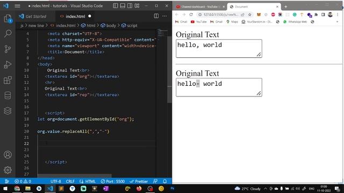Click line 20 replaceAll code
344x193 pixels.
[73, 131]
